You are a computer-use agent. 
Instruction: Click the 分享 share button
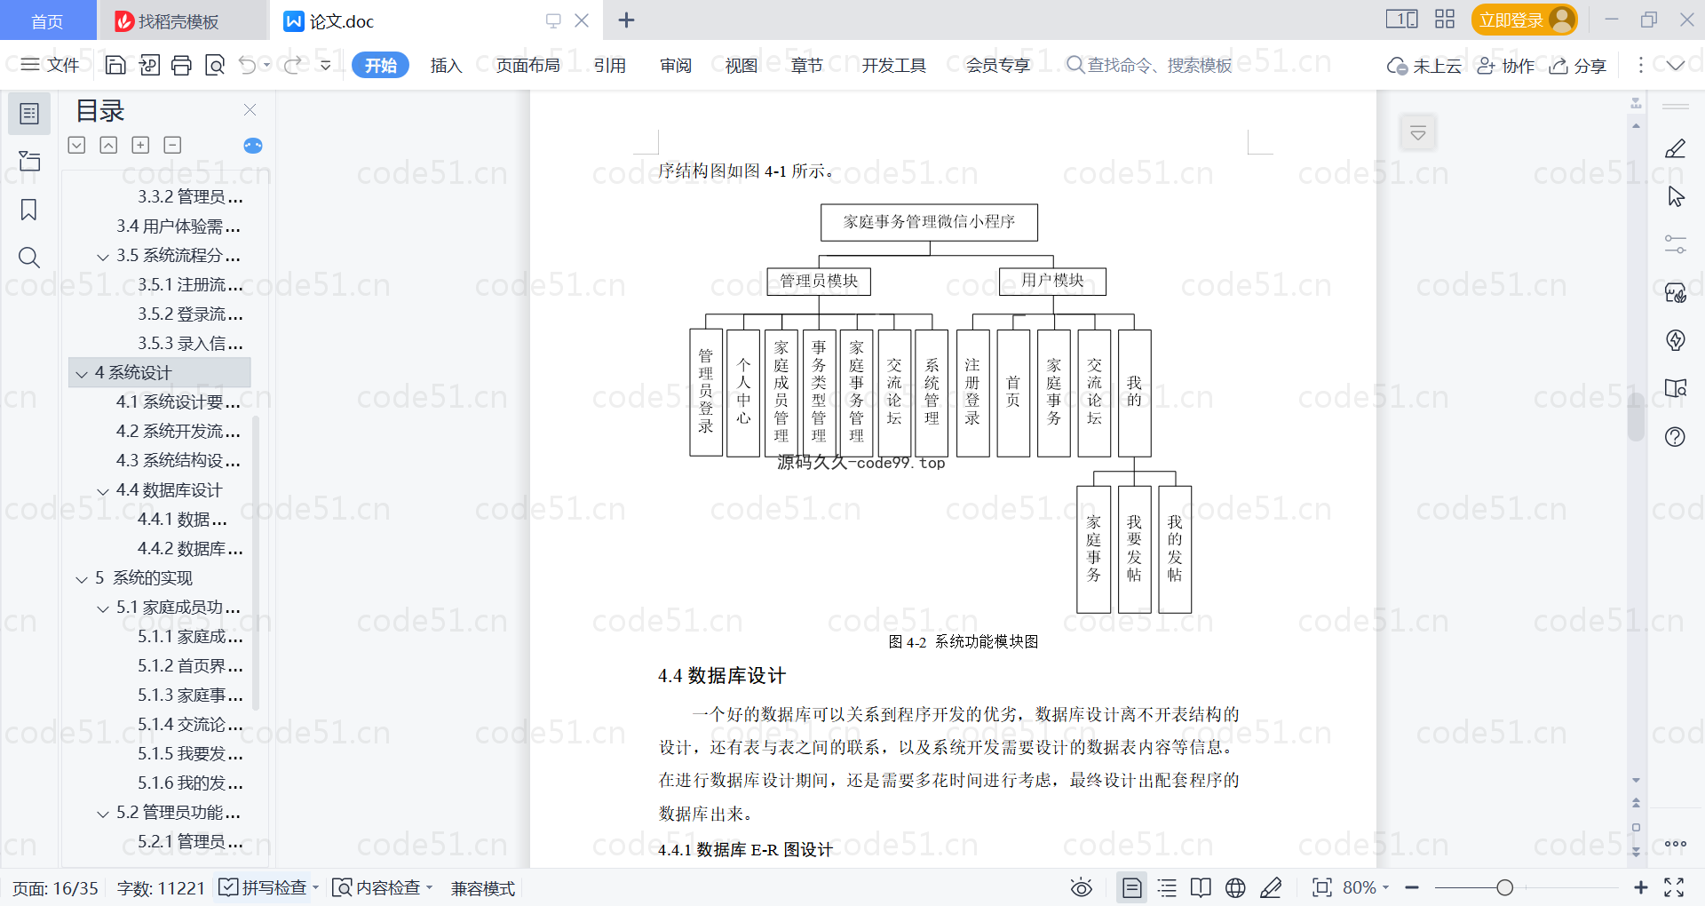click(1578, 66)
